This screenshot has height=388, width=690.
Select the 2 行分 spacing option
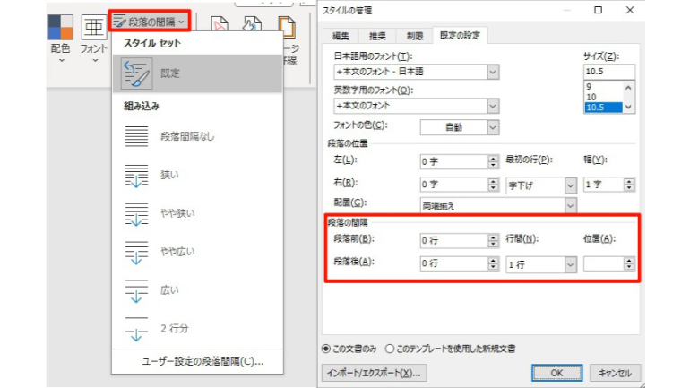(x=174, y=329)
